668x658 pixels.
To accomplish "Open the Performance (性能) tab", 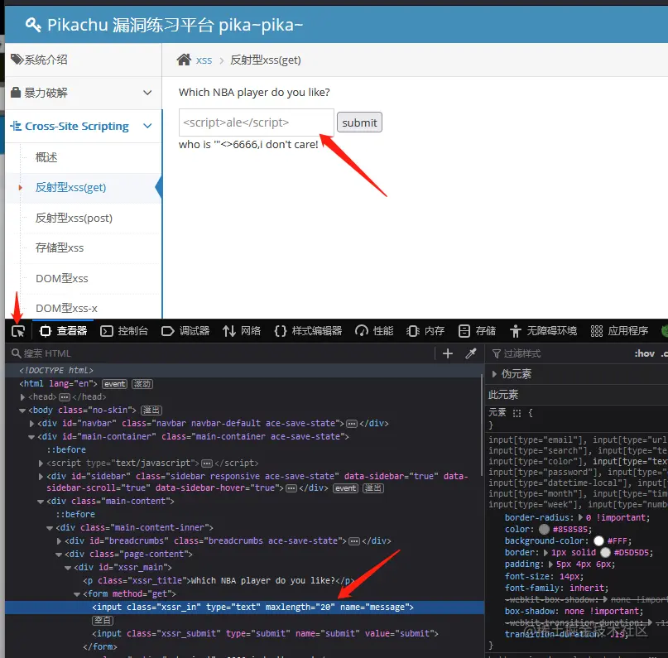I will pos(374,331).
